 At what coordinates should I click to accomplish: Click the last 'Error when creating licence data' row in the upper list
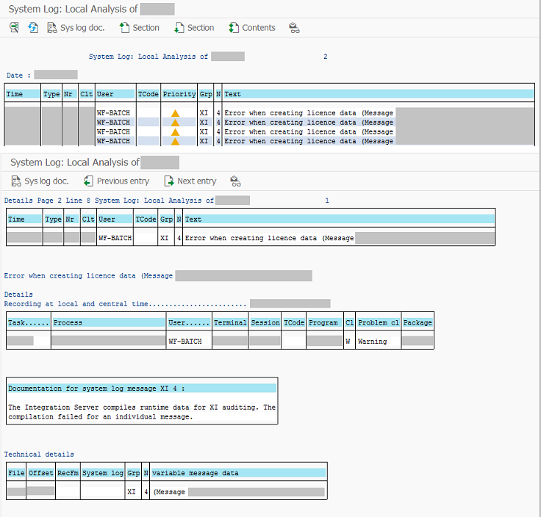tap(309, 141)
